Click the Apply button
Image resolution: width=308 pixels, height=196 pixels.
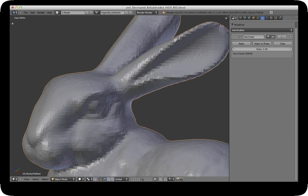pos(241,44)
